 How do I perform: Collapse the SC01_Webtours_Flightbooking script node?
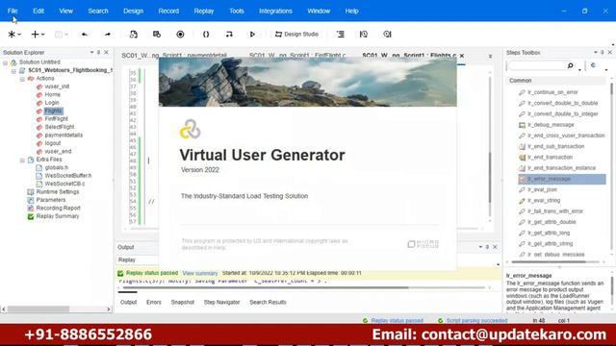pyautogui.click(x=13, y=70)
